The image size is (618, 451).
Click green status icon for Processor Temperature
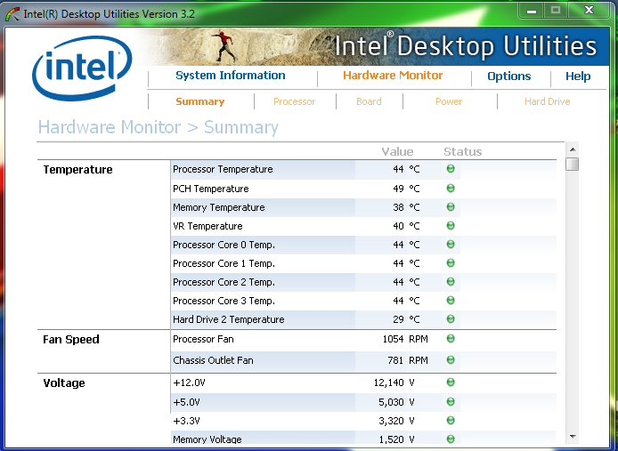451,169
